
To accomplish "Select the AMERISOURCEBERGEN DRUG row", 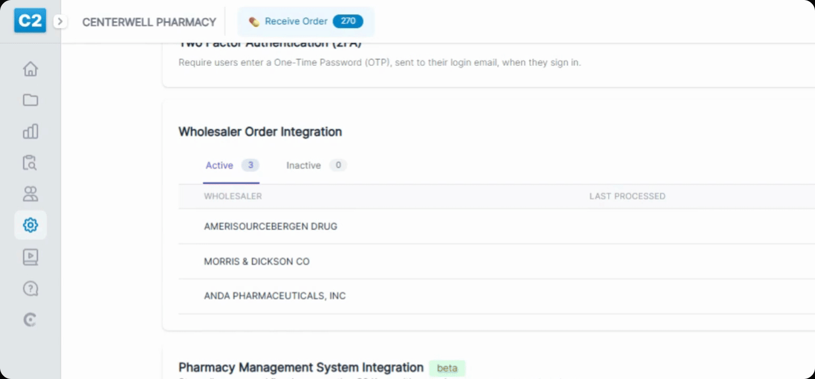I will [496, 226].
